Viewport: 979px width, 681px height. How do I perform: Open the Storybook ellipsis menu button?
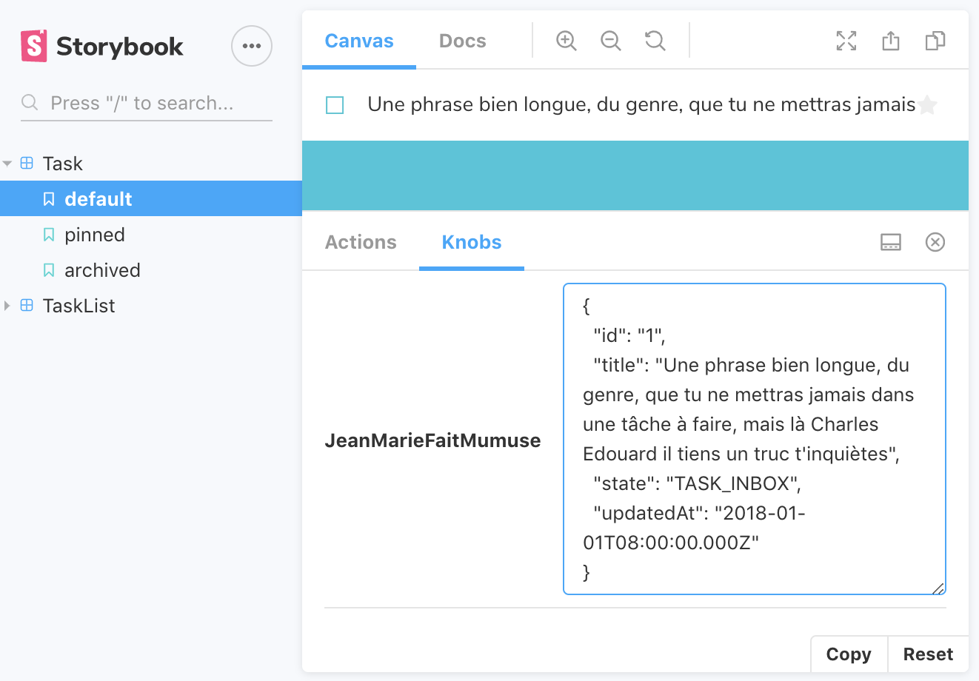click(252, 46)
